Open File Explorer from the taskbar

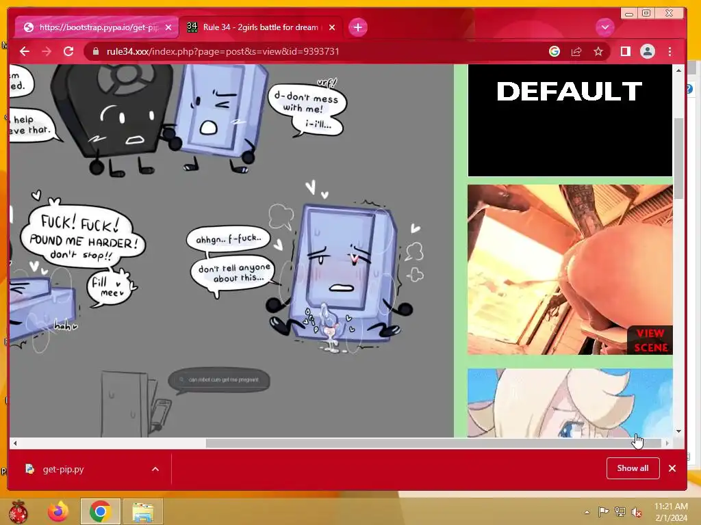[x=142, y=511]
